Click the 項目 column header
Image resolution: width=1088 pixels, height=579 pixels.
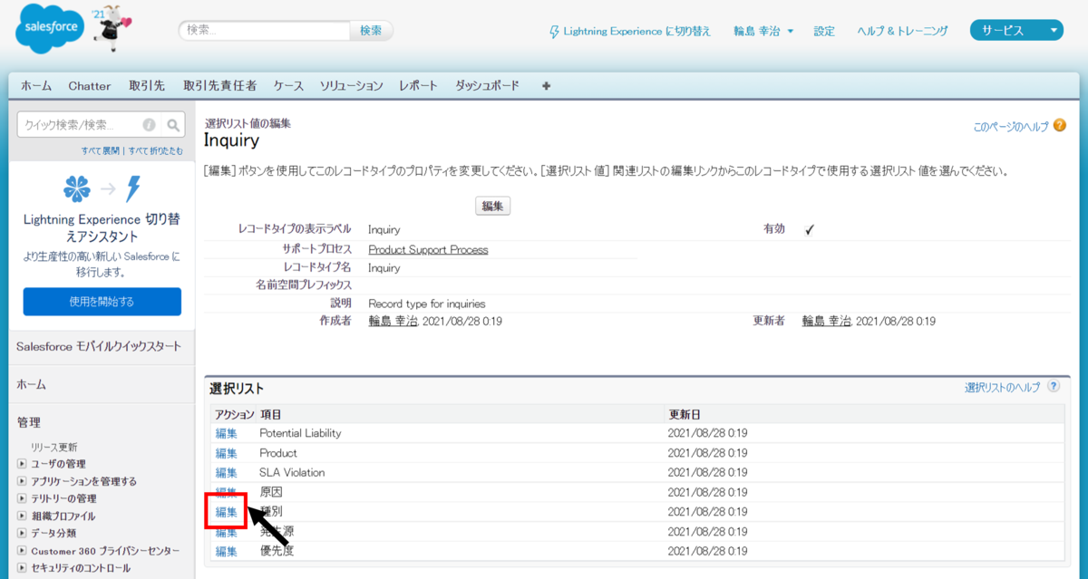(x=271, y=414)
